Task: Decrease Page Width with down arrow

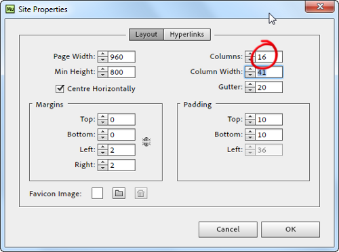Action: [103, 60]
